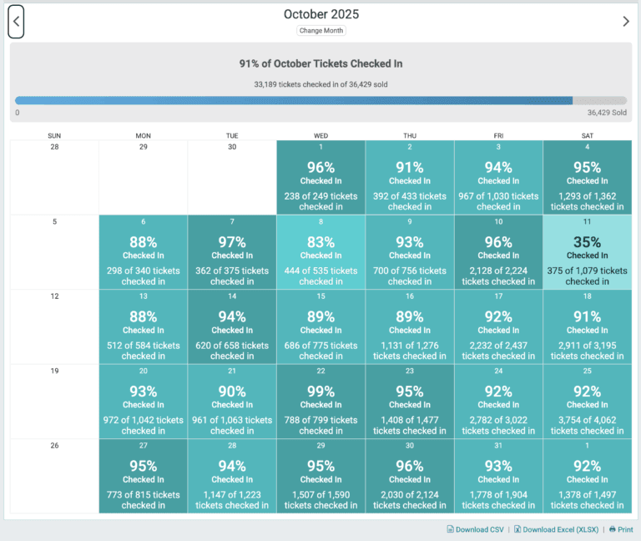This screenshot has height=541, width=641.
Task: Click the CSV file icon
Action: tap(451, 529)
